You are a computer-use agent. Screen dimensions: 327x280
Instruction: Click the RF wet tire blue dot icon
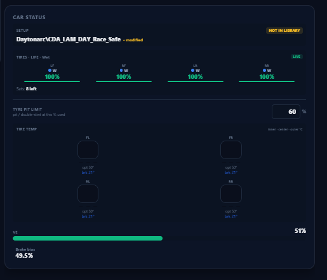point(121,70)
